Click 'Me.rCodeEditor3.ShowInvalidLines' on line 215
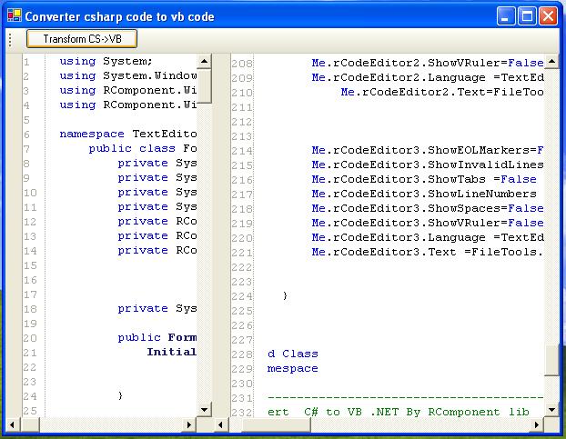This screenshot has width=566, height=439. (x=428, y=165)
